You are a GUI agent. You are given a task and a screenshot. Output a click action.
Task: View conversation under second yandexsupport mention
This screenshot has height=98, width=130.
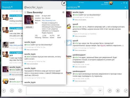coord(79,81)
